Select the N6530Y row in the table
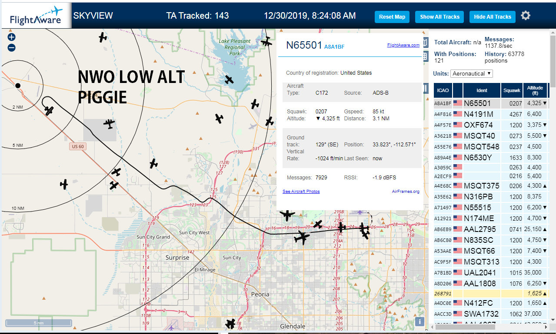556x334 pixels. coord(491,157)
